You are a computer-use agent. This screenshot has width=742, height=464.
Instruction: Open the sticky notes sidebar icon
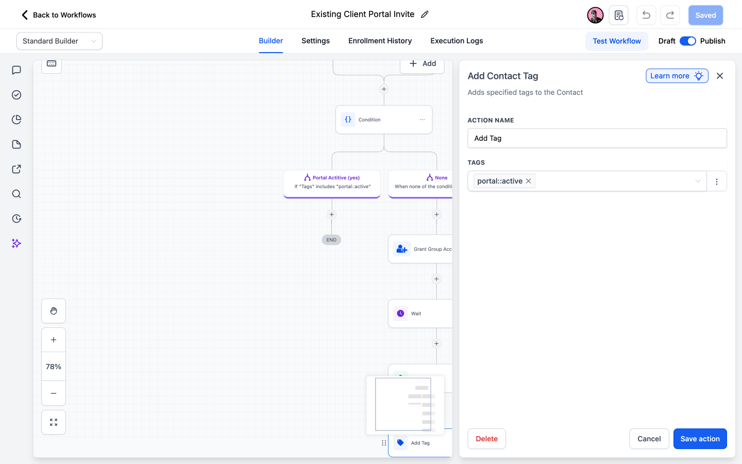(16, 144)
